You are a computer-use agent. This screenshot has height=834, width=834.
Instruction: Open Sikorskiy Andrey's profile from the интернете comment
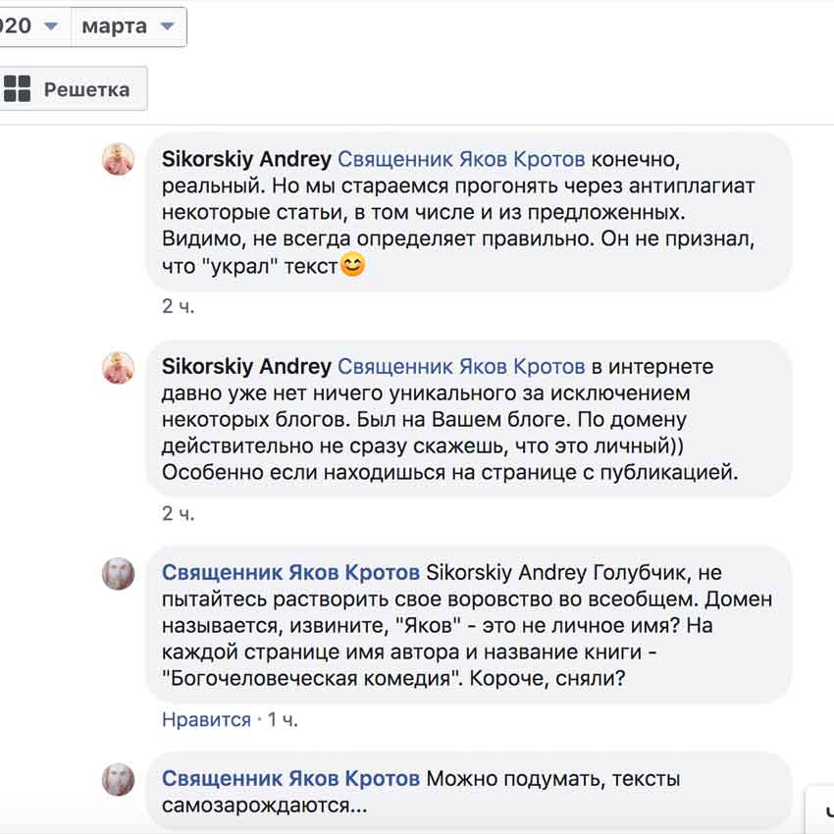pos(246,367)
